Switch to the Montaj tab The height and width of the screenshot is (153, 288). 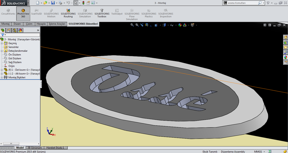click(x=6, y=24)
